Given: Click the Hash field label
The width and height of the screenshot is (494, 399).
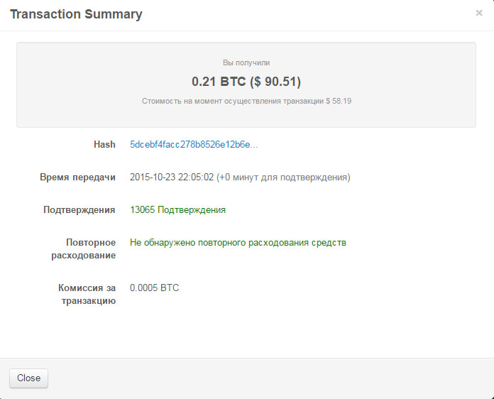Looking at the screenshot, I should tap(104, 144).
